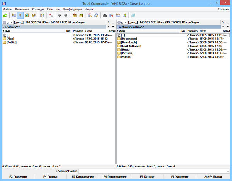Click the Multi-rename tool icon

click(x=111, y=15)
